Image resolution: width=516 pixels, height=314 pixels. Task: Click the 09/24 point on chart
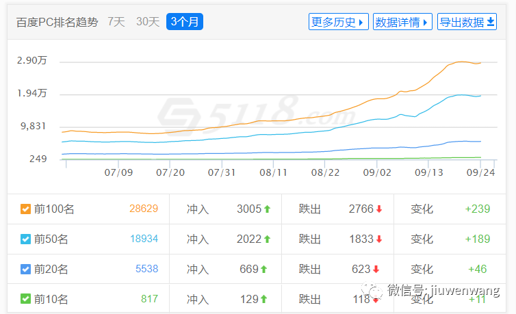point(480,63)
